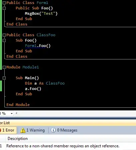Select the non-shared member error row
136x150 pixels.
tap(68, 146)
